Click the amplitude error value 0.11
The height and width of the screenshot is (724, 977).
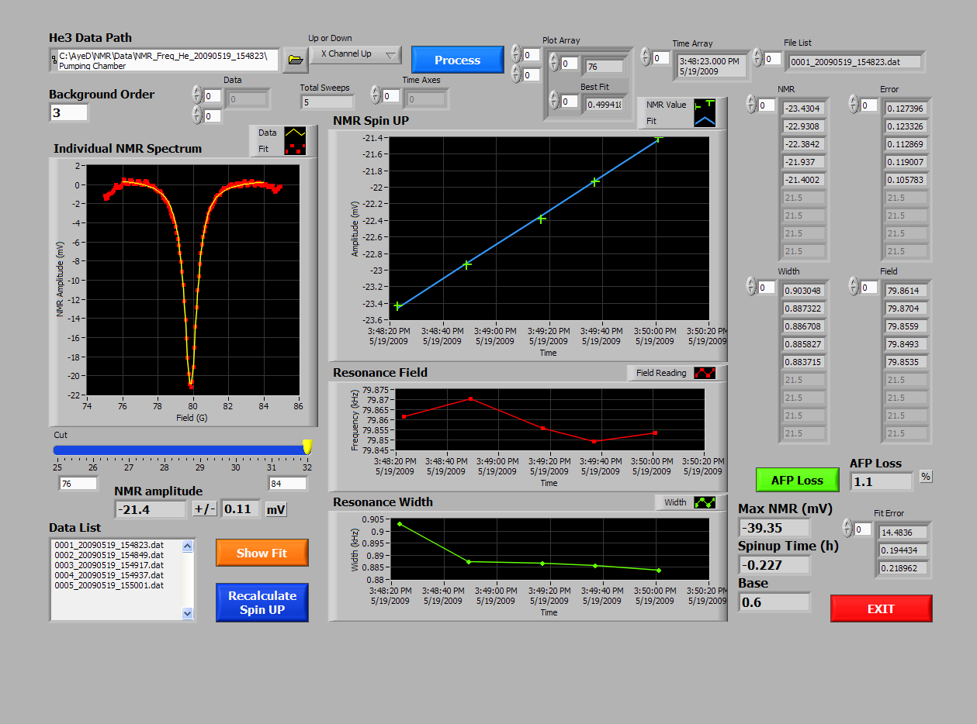(x=241, y=509)
